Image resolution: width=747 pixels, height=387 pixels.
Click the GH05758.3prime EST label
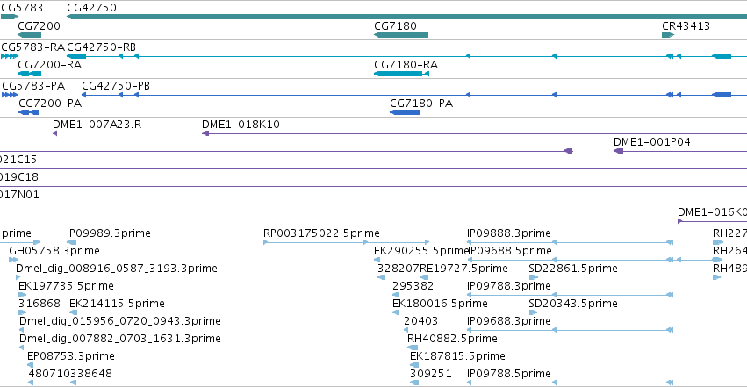coord(54,251)
